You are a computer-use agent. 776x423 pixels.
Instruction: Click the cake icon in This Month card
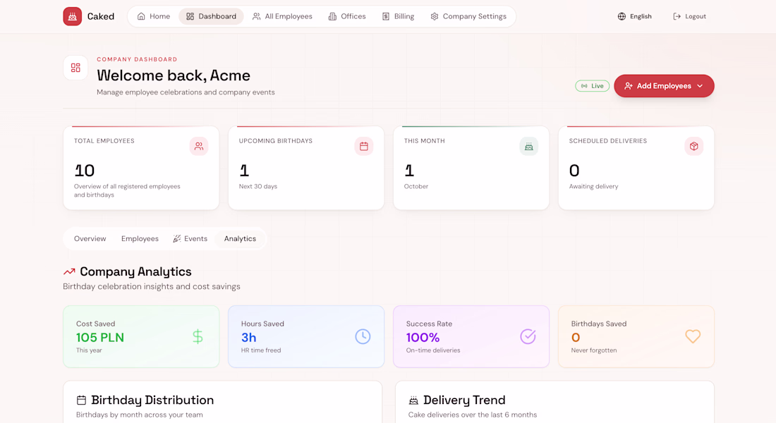(528, 147)
